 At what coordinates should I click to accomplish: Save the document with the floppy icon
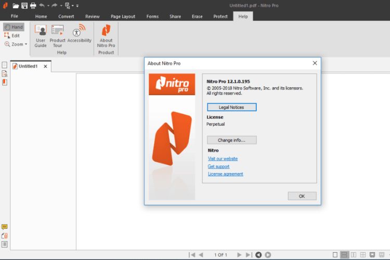click(24, 6)
